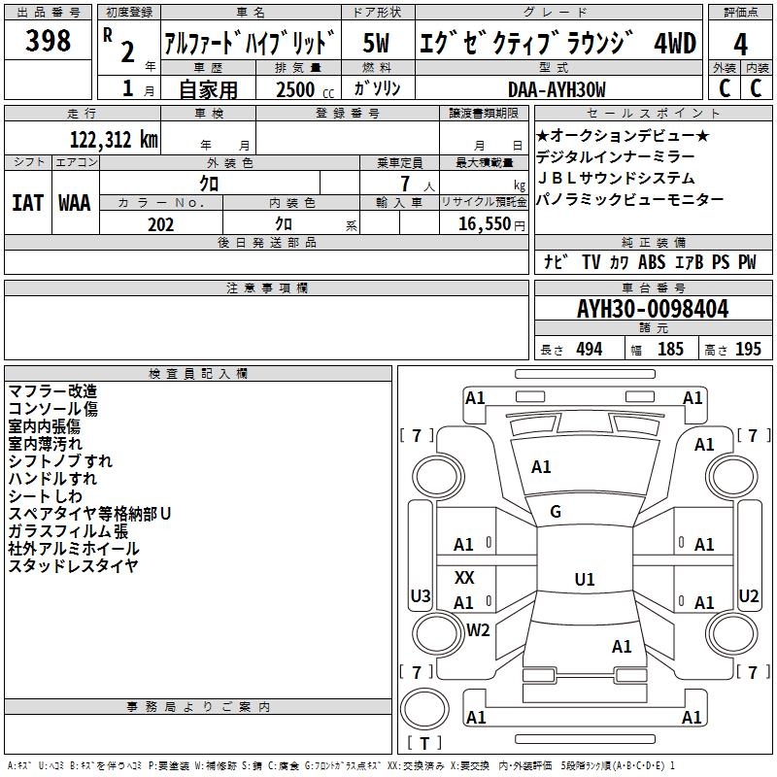This screenshot has width=777, height=777.
Task: Click the U2 marker on right side
Action: tap(748, 595)
